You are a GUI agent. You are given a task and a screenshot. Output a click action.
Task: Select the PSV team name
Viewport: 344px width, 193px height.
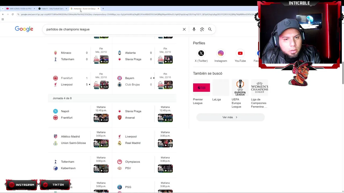click(x=128, y=168)
